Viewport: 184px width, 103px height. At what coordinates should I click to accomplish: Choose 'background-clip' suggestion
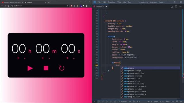tap(150, 81)
